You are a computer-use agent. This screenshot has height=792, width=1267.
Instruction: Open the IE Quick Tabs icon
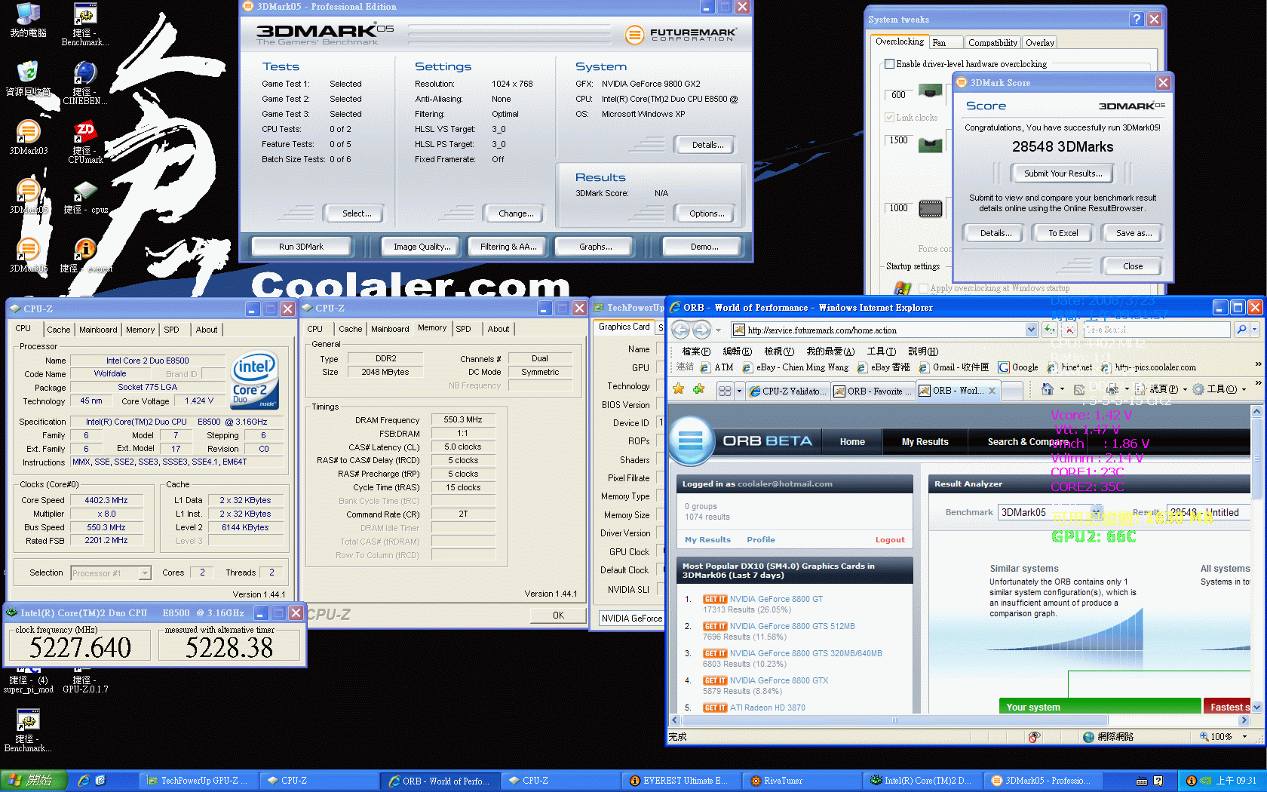725,391
